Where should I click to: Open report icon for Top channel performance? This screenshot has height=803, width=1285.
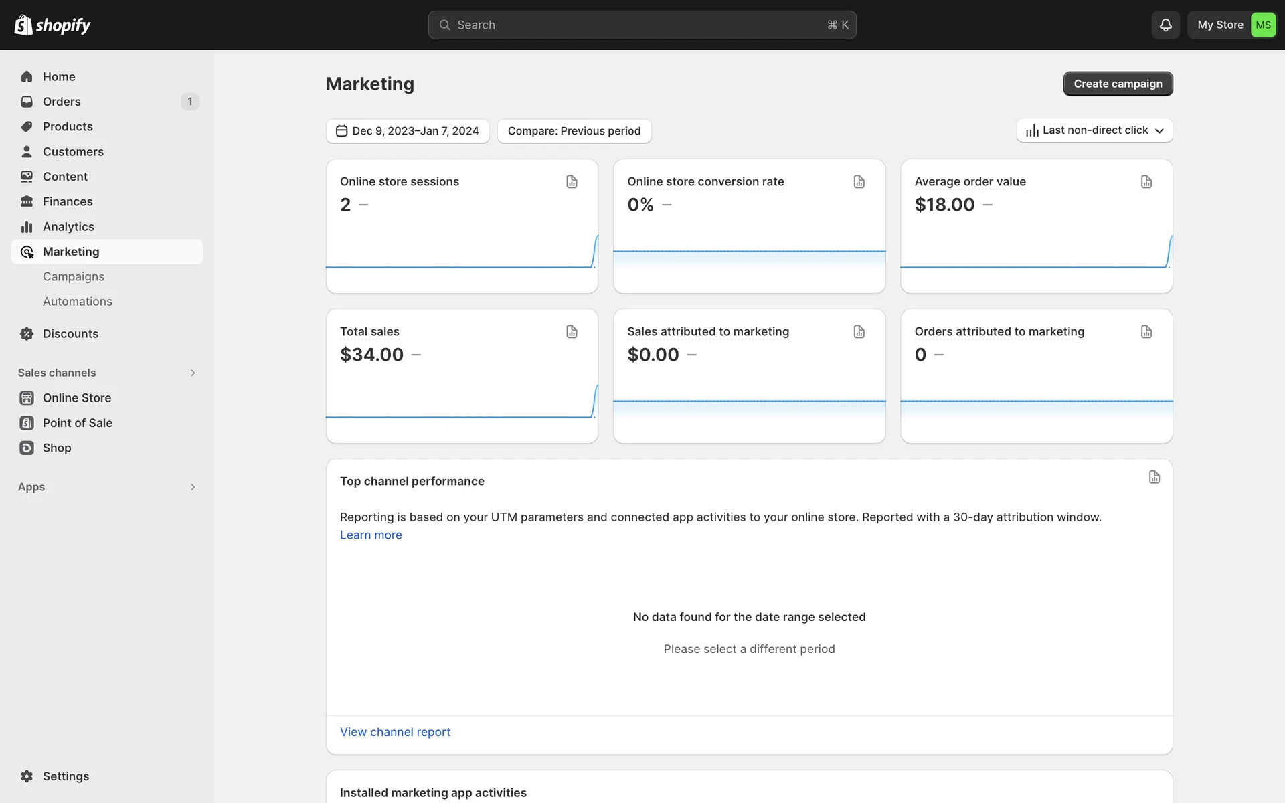pyautogui.click(x=1154, y=477)
